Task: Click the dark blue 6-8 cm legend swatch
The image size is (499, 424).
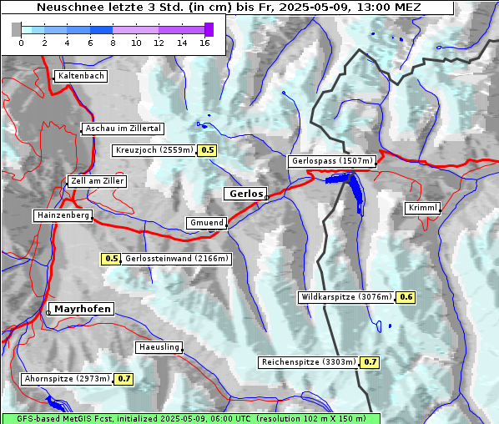Action: 102,31
